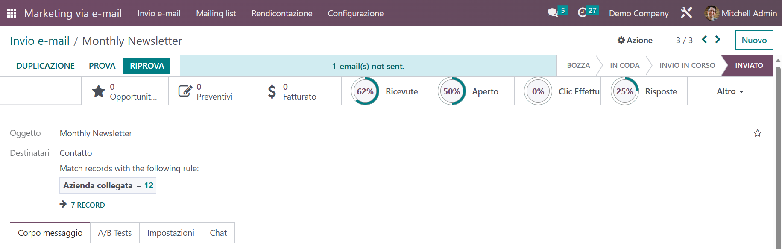The image size is (782, 249).
Task: Click the Nuovo button
Action: click(x=754, y=40)
